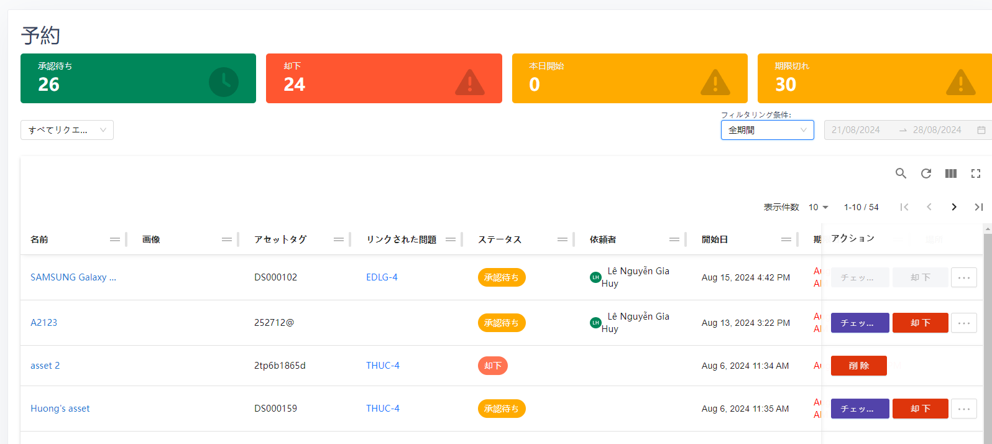The width and height of the screenshot is (992, 444).
Task: Toggle fullscreen table view
Action: click(x=976, y=173)
